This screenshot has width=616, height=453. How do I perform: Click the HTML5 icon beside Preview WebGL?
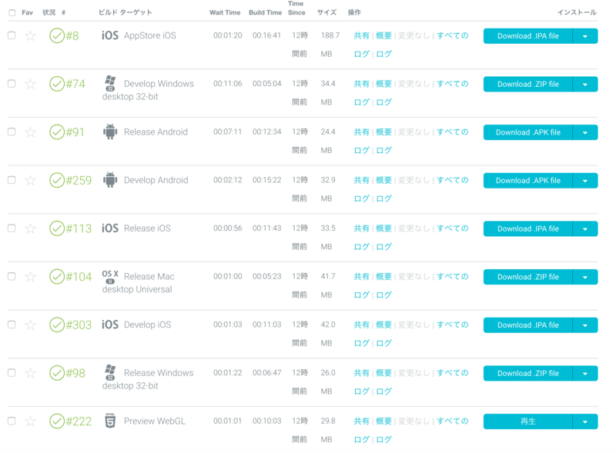110,421
